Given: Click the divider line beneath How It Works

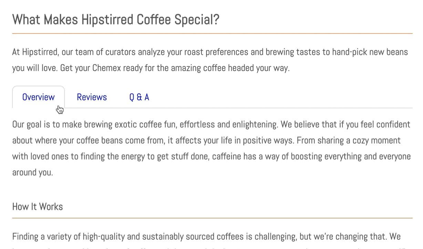Looking at the screenshot, I should click(x=213, y=218).
